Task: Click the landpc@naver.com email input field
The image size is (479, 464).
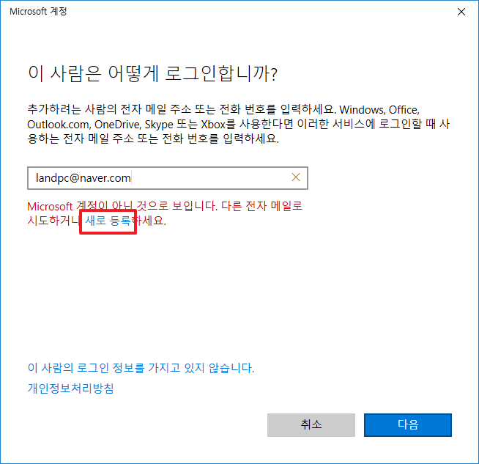Action: (x=168, y=178)
